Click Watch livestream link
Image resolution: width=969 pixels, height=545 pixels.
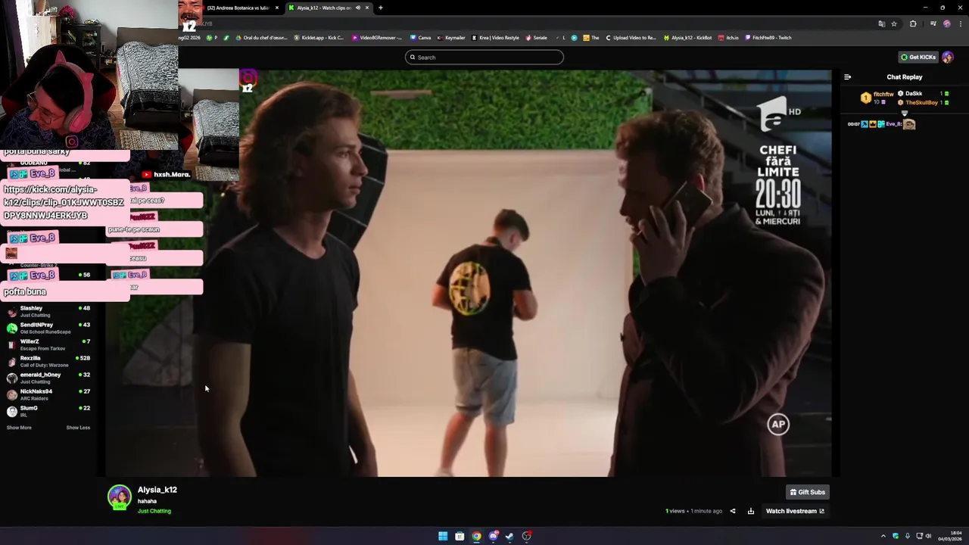coord(795,511)
